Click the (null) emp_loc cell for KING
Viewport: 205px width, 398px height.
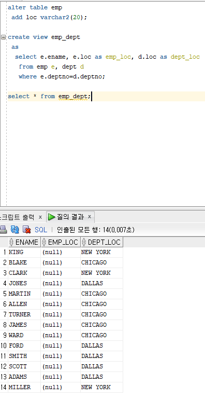tap(61, 252)
